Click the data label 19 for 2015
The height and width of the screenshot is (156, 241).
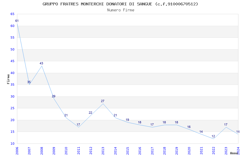tap(127, 120)
